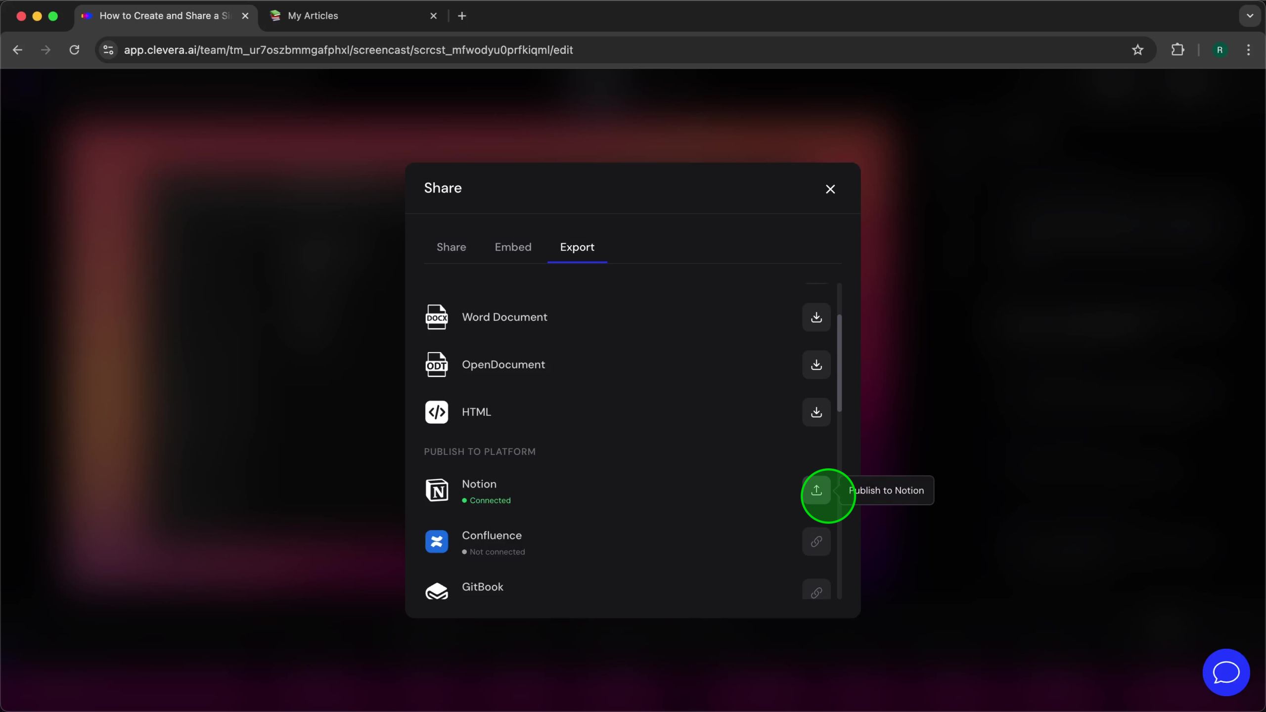
Task: Connect GitBook via its link icon
Action: coord(816,591)
